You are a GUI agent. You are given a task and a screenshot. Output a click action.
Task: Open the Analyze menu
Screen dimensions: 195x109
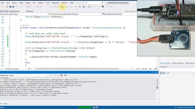click(x=41, y=3)
